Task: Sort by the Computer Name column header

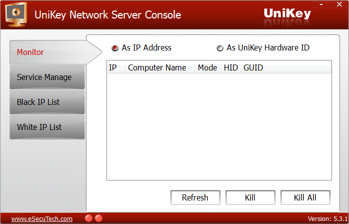Action: pos(160,67)
